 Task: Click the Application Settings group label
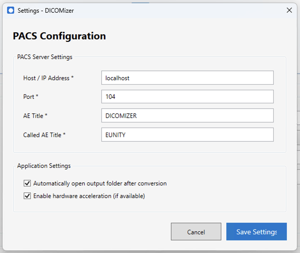(x=44, y=166)
